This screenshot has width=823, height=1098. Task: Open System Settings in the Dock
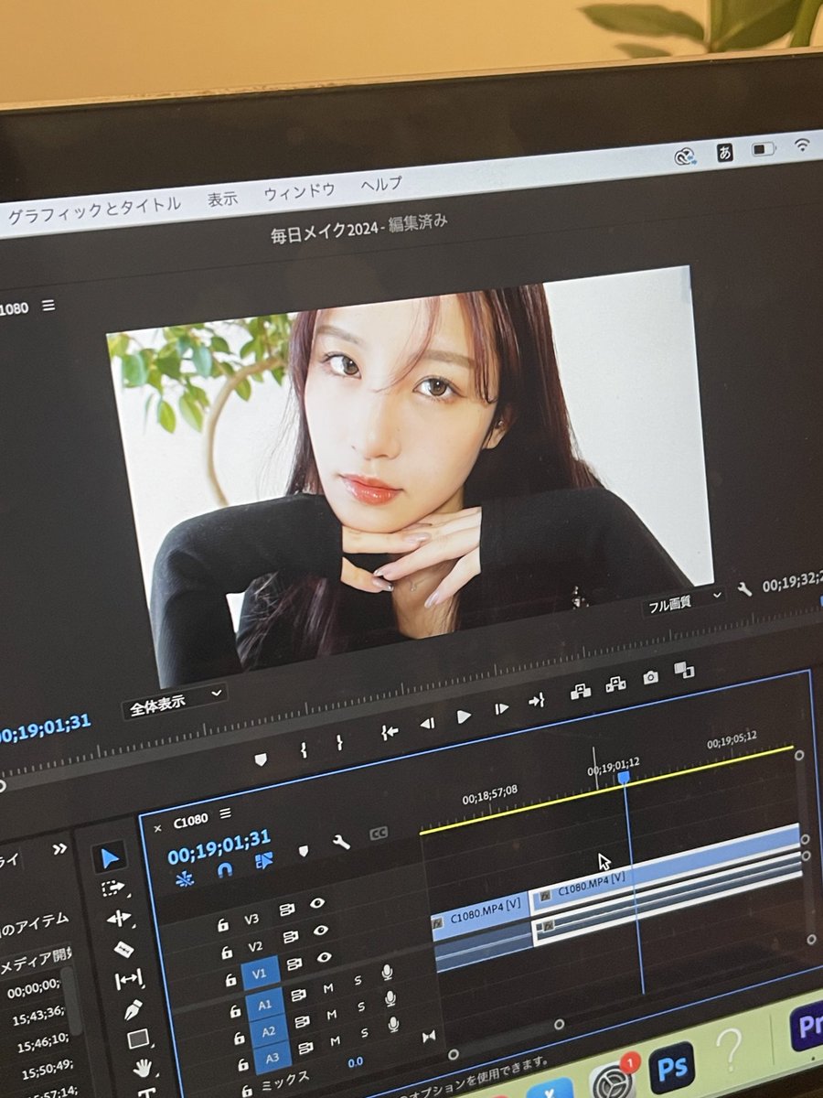click(x=611, y=1081)
